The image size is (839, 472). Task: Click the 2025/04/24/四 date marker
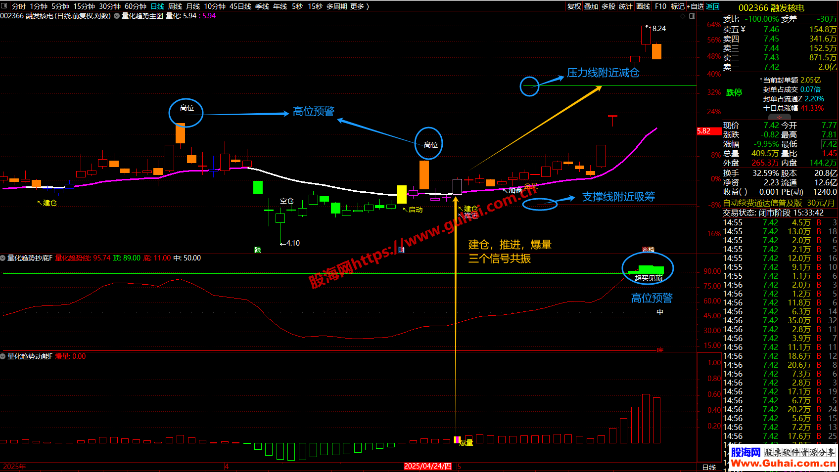click(x=428, y=466)
